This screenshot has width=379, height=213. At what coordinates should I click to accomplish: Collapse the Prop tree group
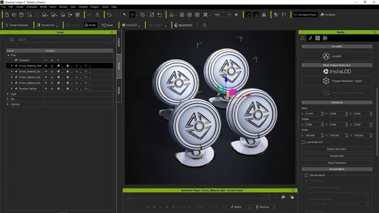(8, 55)
